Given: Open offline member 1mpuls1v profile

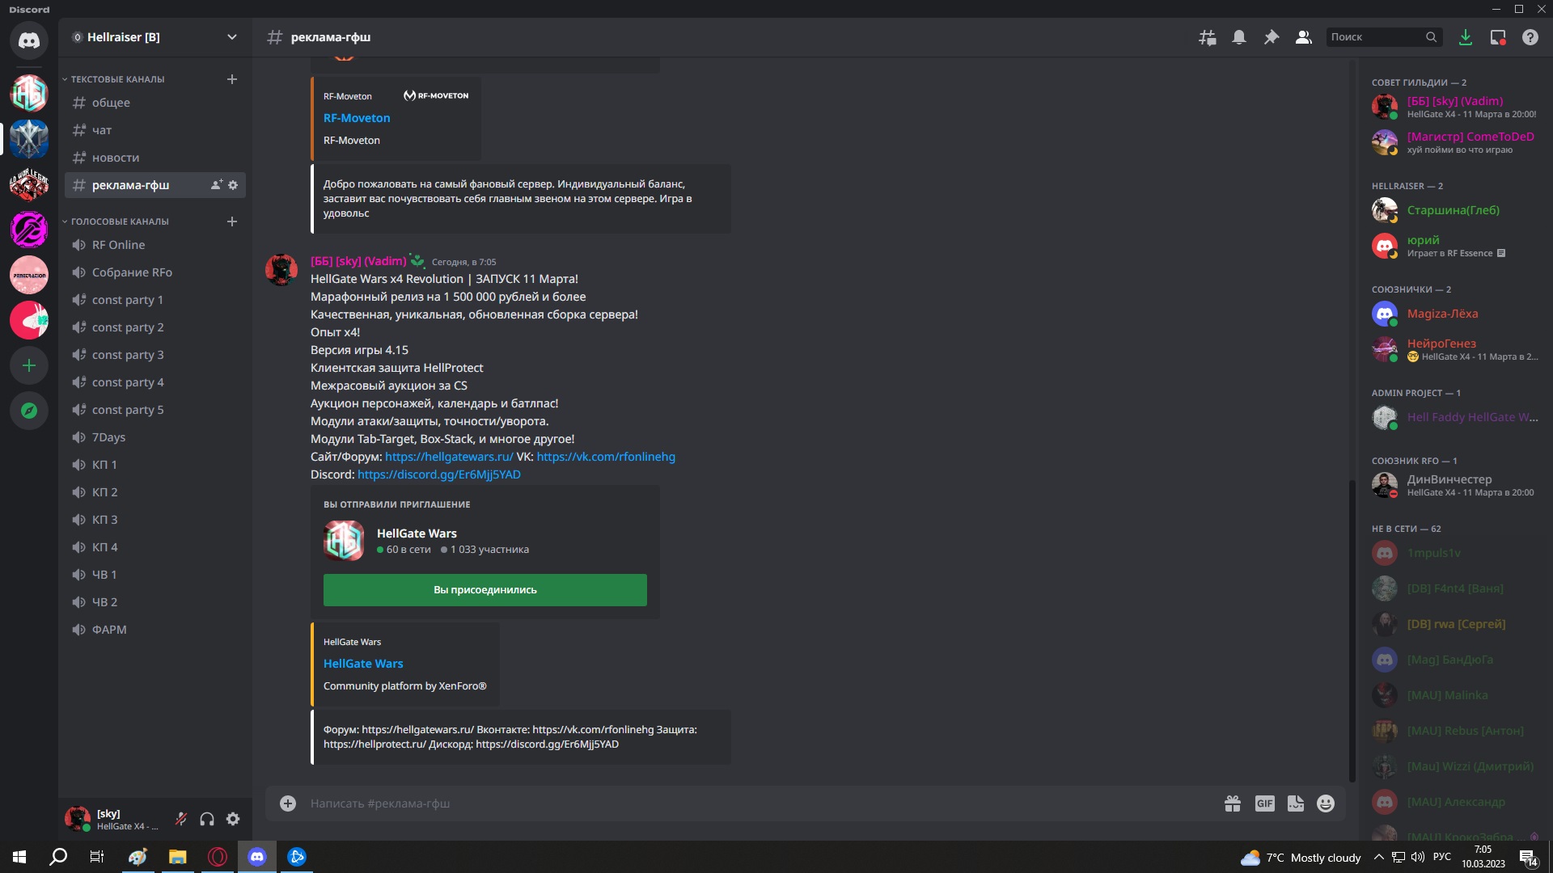Looking at the screenshot, I should 1456,553.
